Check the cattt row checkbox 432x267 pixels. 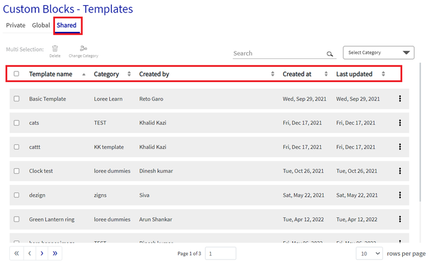pyautogui.click(x=17, y=146)
